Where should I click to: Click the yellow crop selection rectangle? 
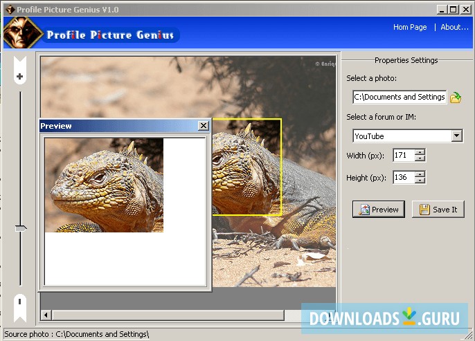(x=247, y=167)
